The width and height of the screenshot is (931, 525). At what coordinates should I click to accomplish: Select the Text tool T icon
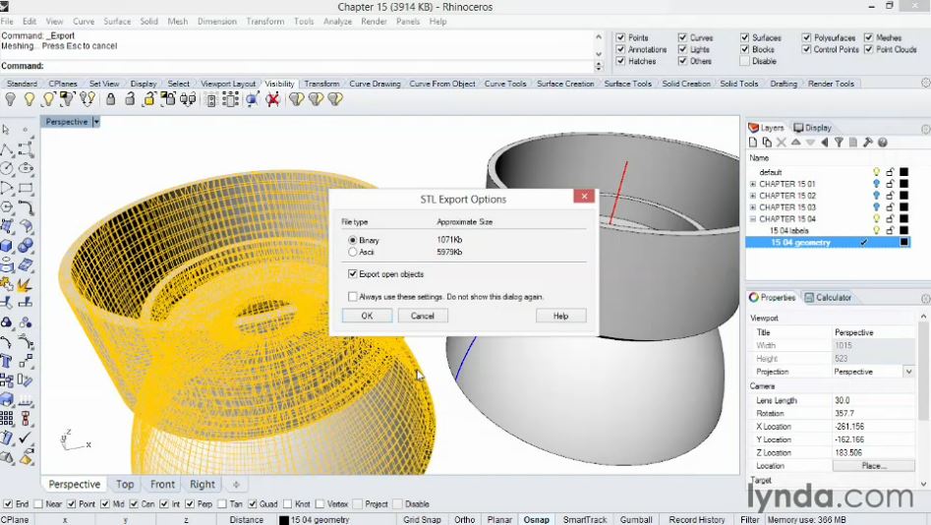point(7,361)
